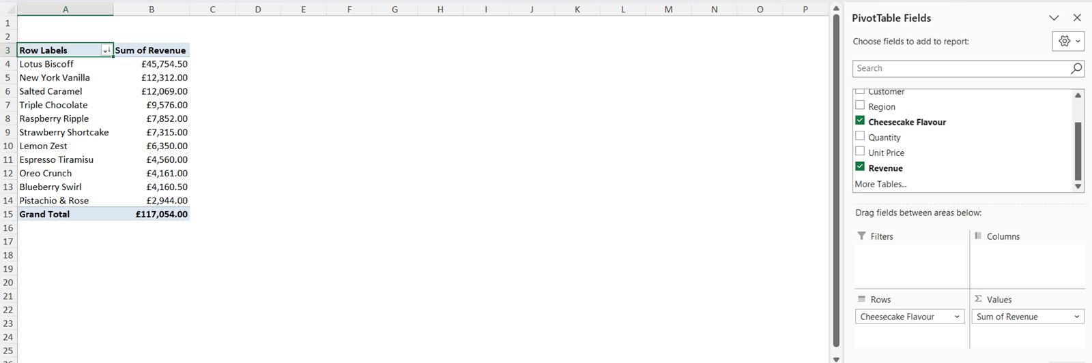The height and width of the screenshot is (363, 1092).
Task: Focus the field Search input box
Action: coord(961,68)
